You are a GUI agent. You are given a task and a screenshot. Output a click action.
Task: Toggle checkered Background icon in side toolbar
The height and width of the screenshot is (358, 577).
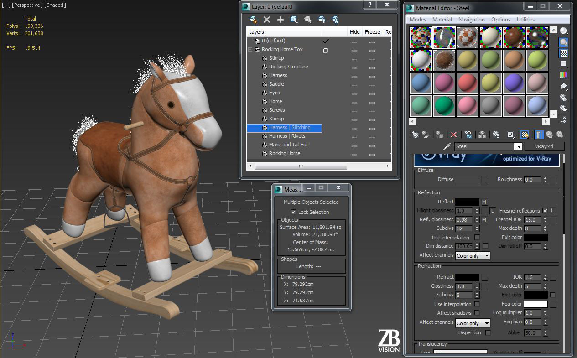pyautogui.click(x=564, y=53)
